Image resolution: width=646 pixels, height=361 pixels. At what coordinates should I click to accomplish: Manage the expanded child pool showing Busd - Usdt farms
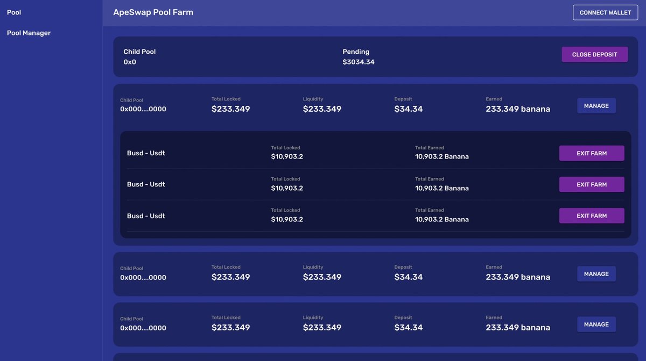coord(596,106)
